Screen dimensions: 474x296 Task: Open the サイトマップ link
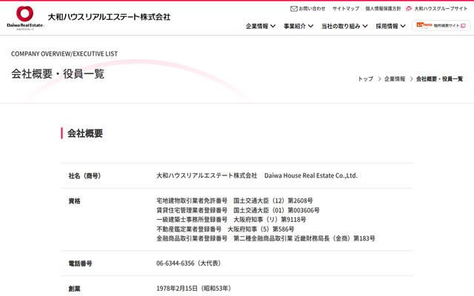point(346,9)
